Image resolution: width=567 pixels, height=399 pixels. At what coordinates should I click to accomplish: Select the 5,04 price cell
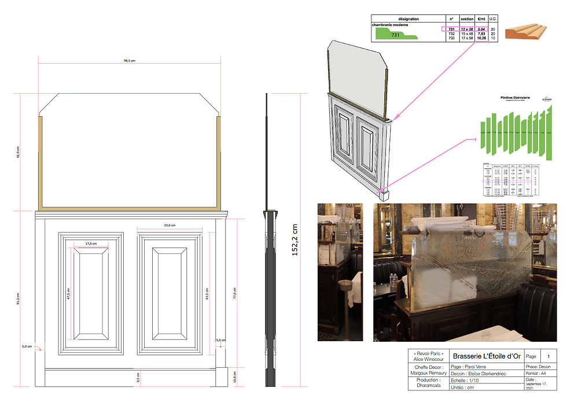pyautogui.click(x=481, y=29)
